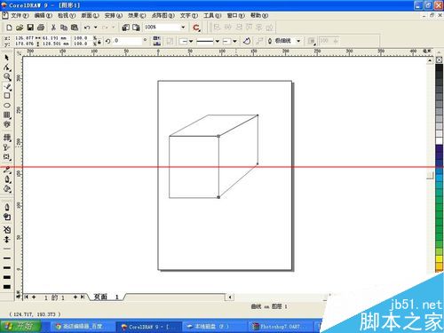Open the Windows Start button
The height and width of the screenshot is (333, 444).
coord(20,326)
